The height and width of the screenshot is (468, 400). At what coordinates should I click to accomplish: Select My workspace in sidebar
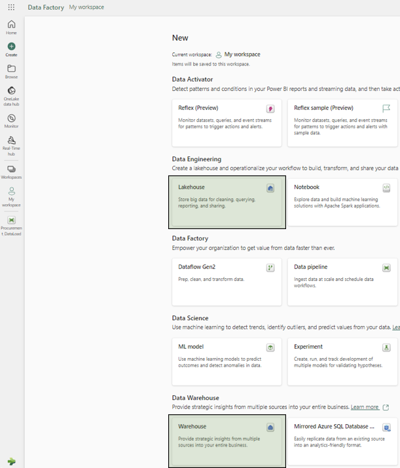tap(11, 197)
